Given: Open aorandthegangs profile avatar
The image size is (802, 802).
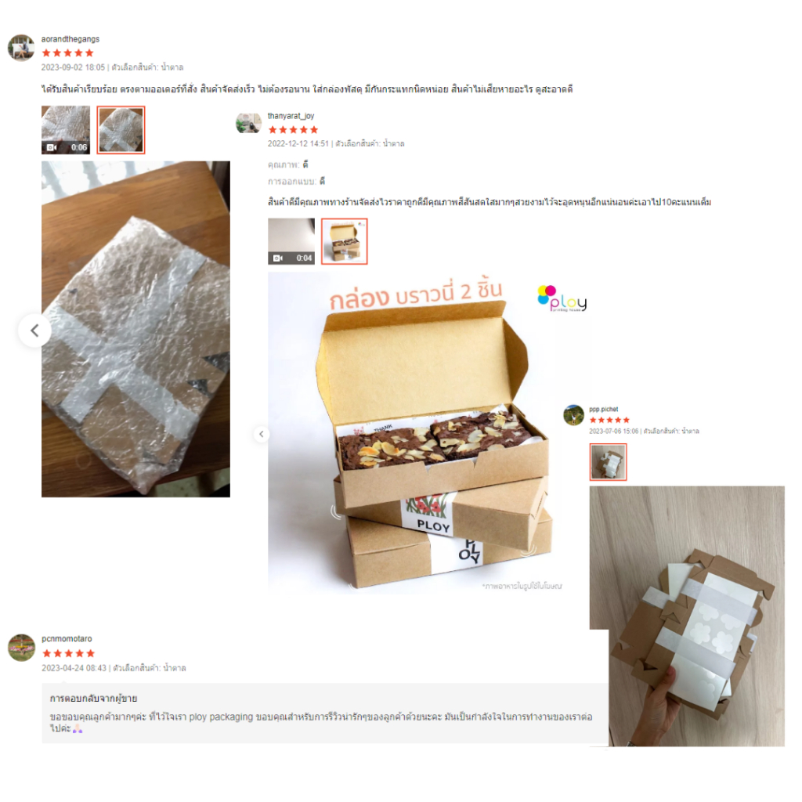Looking at the screenshot, I should coord(21,48).
